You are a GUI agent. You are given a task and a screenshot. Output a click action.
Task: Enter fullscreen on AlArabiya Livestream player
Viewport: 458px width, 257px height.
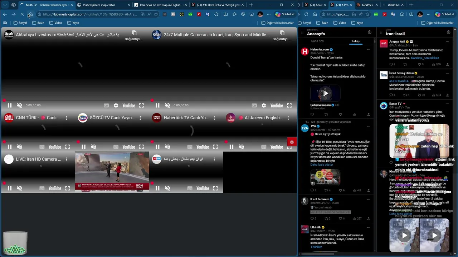pos(141,105)
